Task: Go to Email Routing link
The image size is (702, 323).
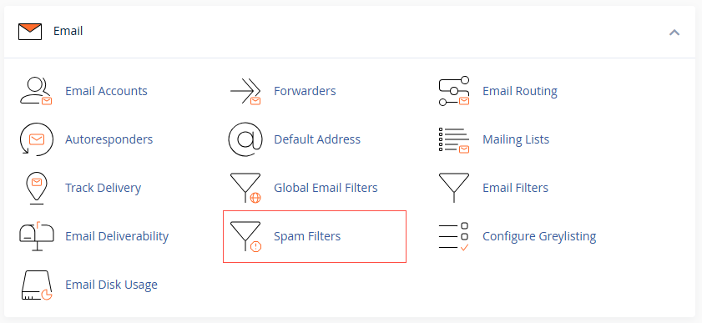Action: 520,91
